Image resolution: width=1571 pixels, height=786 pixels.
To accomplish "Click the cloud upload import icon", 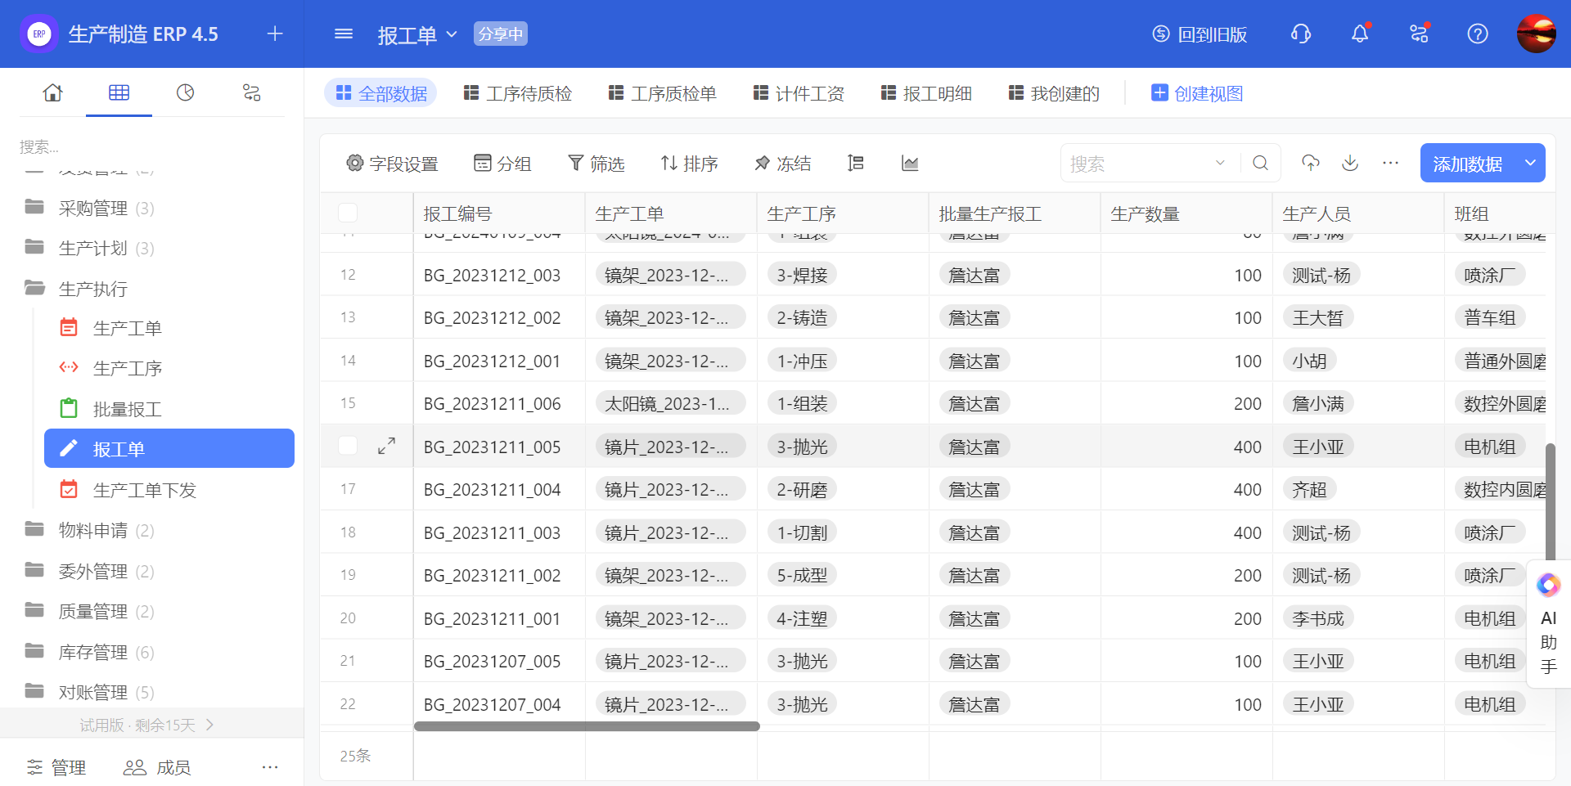I will coord(1311,163).
